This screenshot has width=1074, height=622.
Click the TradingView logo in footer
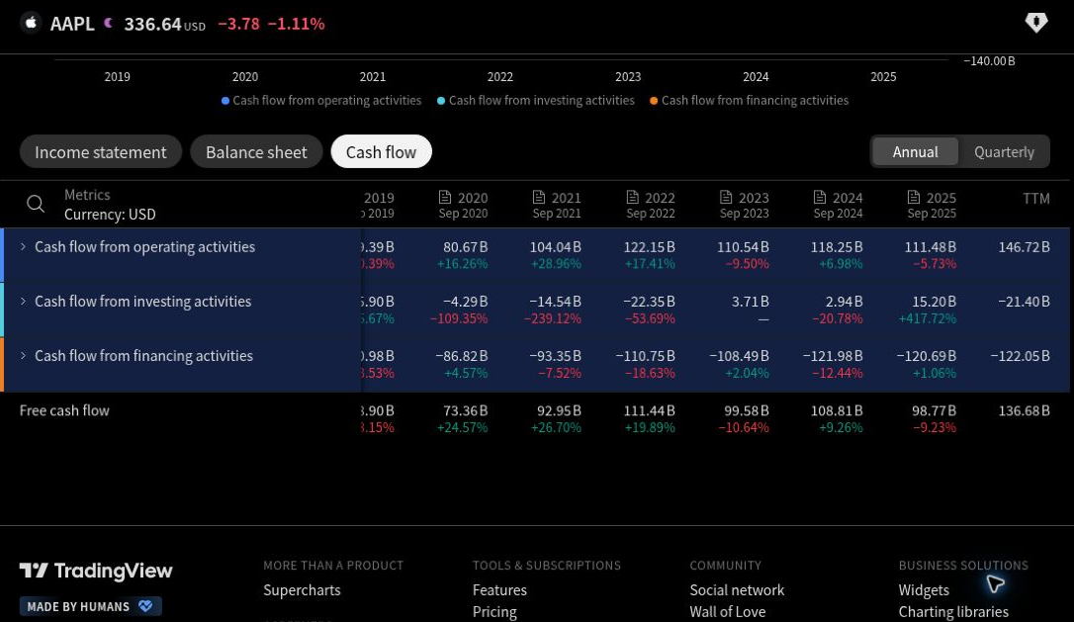click(x=96, y=571)
